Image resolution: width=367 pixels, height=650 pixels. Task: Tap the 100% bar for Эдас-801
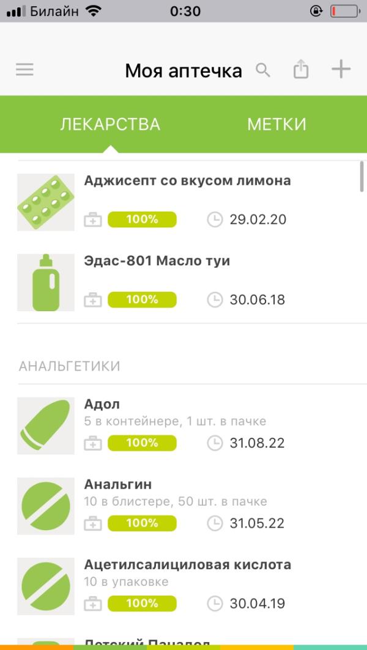click(142, 300)
